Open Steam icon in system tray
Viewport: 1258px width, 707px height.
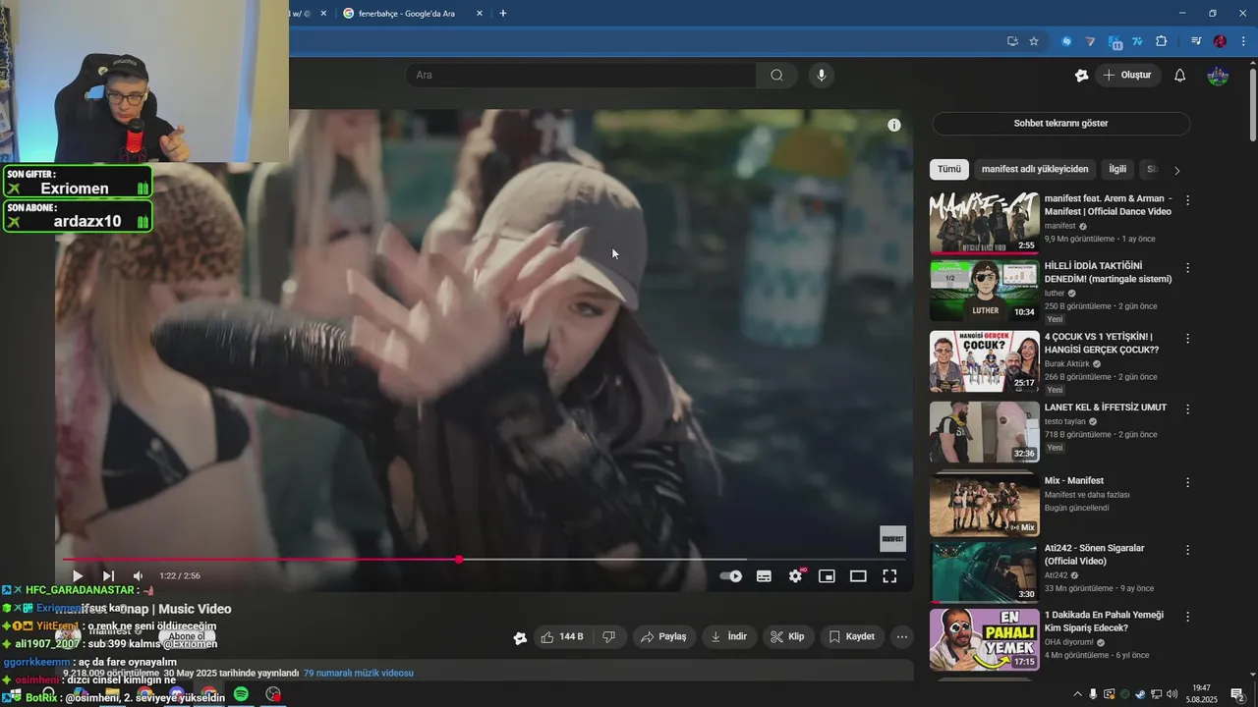(1140, 694)
